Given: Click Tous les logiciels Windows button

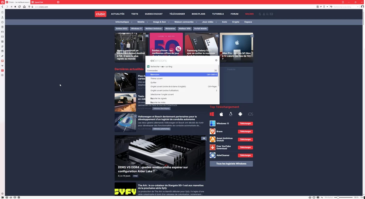Looking at the screenshot, I should [231, 164].
